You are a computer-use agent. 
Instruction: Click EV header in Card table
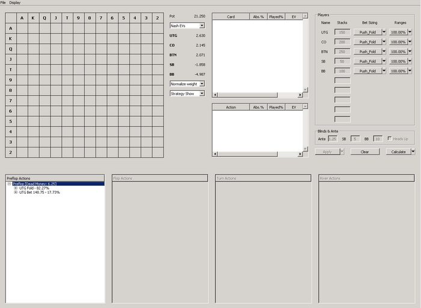(x=294, y=17)
